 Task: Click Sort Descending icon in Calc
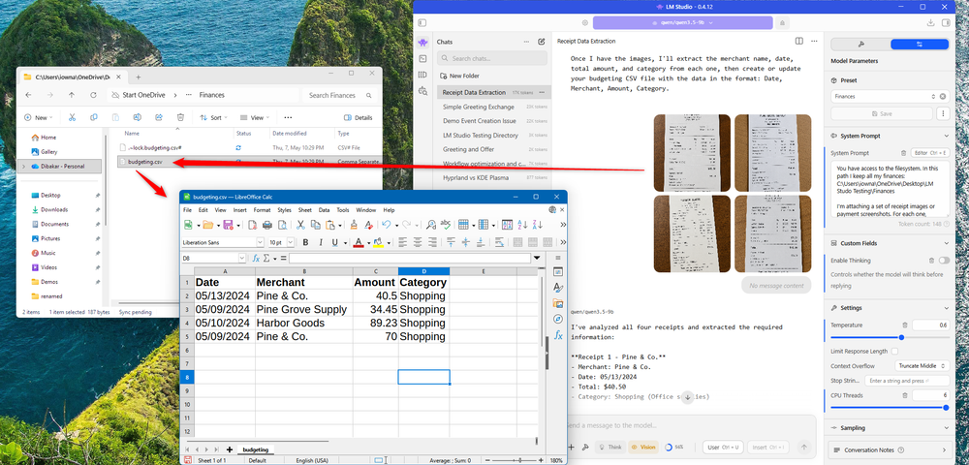(538, 225)
